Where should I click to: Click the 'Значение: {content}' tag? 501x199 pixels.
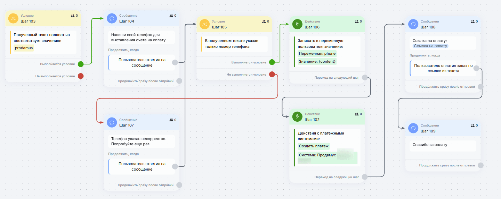pyautogui.click(x=317, y=62)
